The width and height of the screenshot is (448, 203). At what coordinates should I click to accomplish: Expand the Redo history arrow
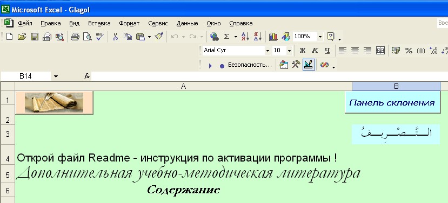click(x=202, y=37)
